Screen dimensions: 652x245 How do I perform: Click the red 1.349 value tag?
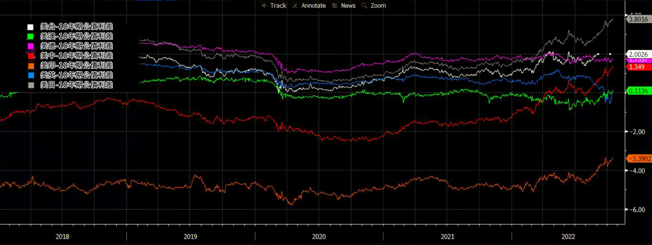point(637,67)
